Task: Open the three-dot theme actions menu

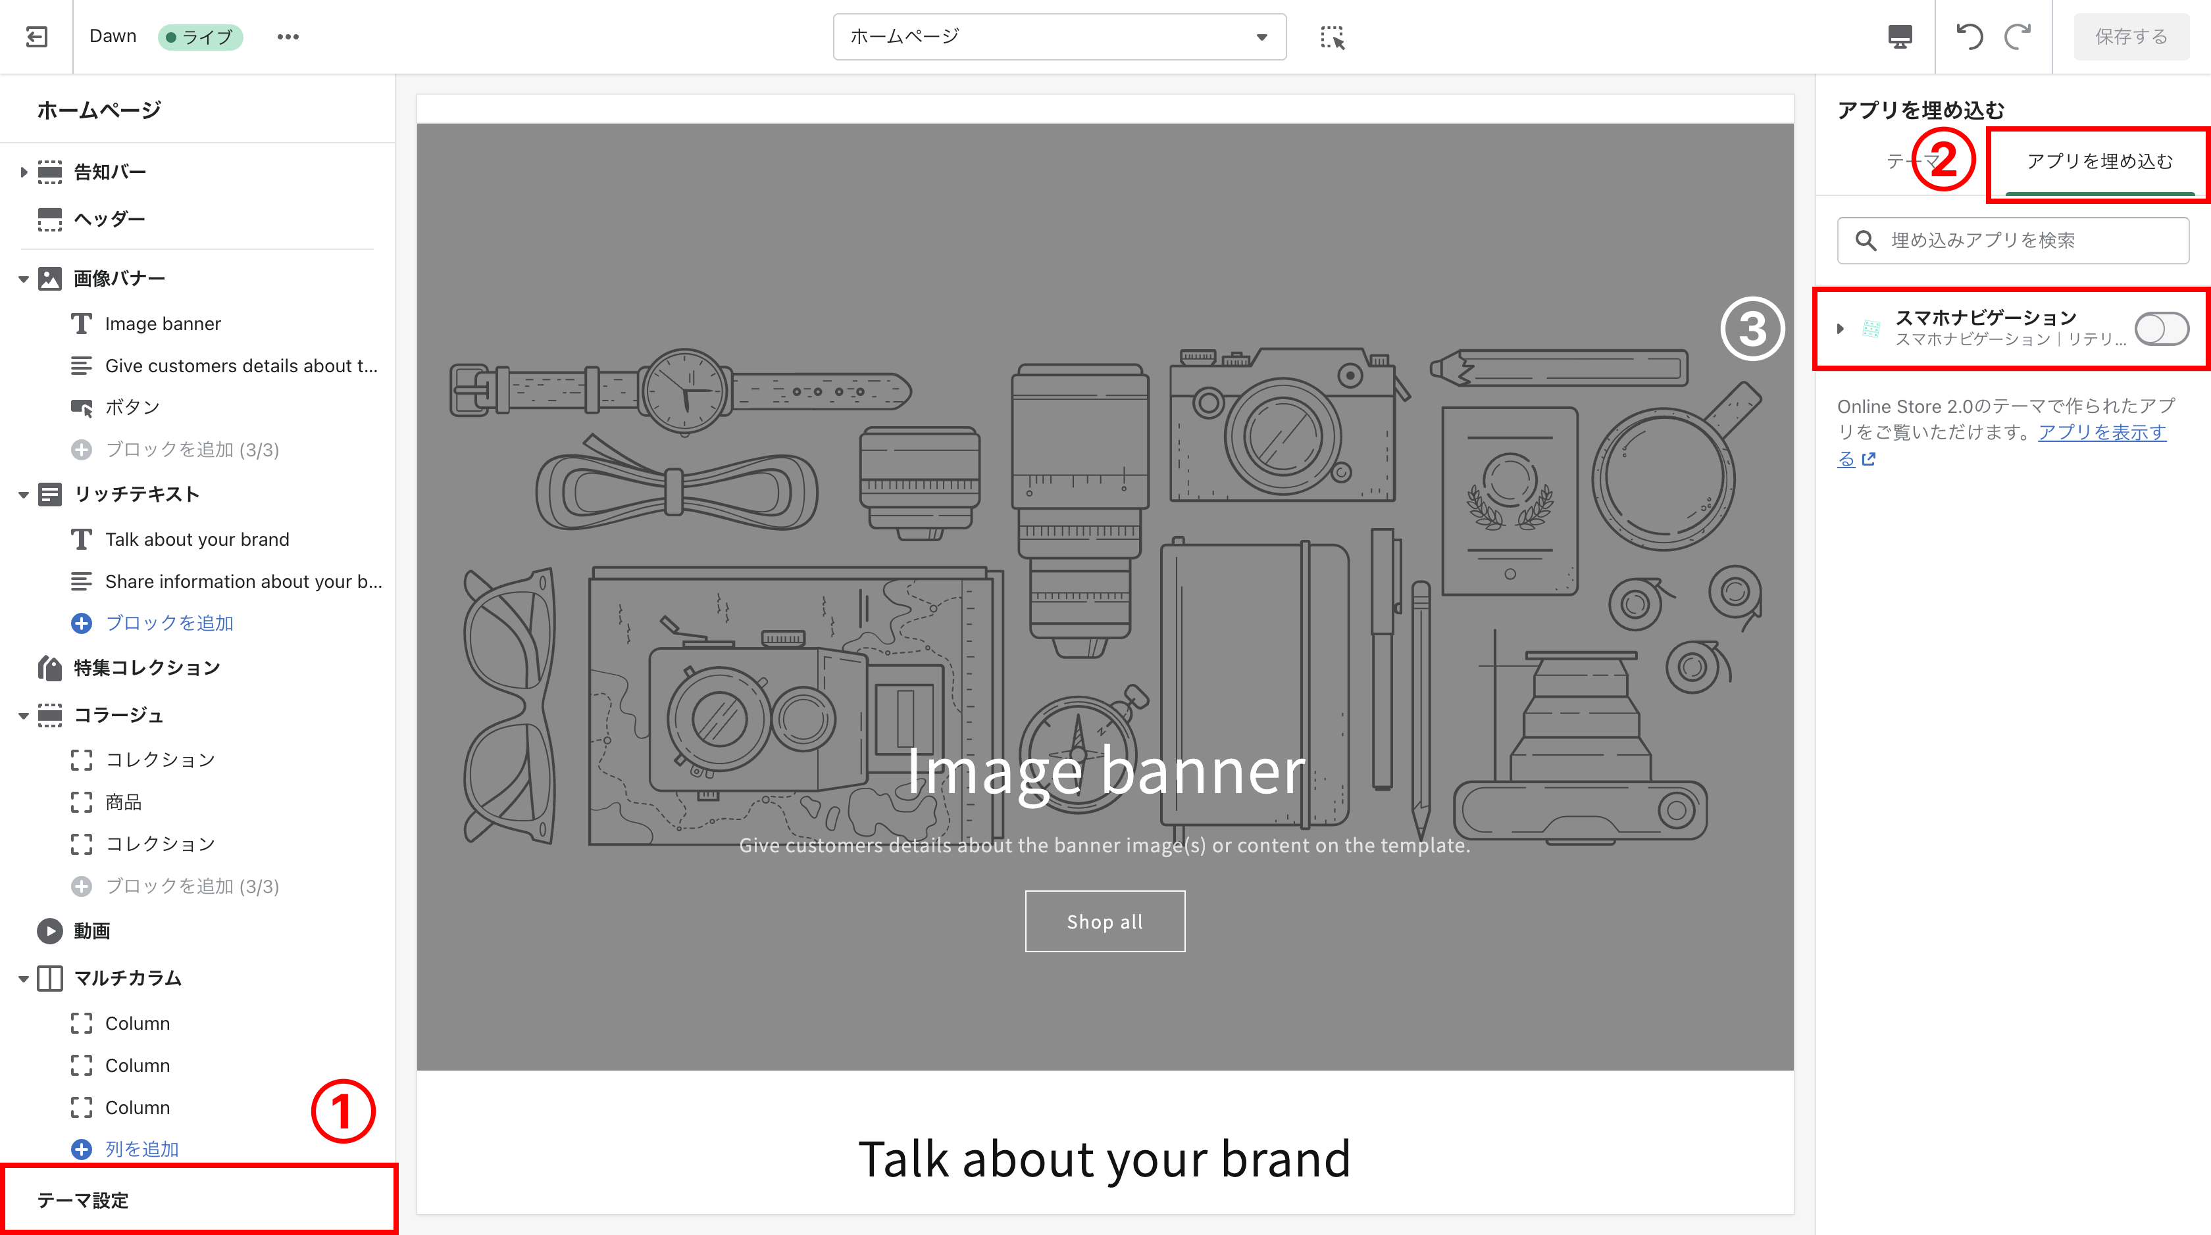Action: 288,37
